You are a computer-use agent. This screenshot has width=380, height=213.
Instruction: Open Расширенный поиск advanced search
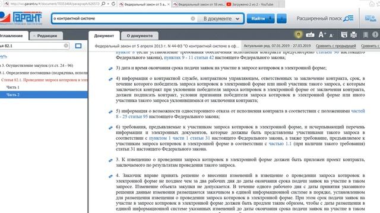click(x=325, y=18)
